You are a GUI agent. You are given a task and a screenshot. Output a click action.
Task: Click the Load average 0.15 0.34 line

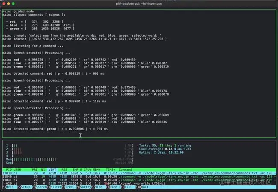165,149
